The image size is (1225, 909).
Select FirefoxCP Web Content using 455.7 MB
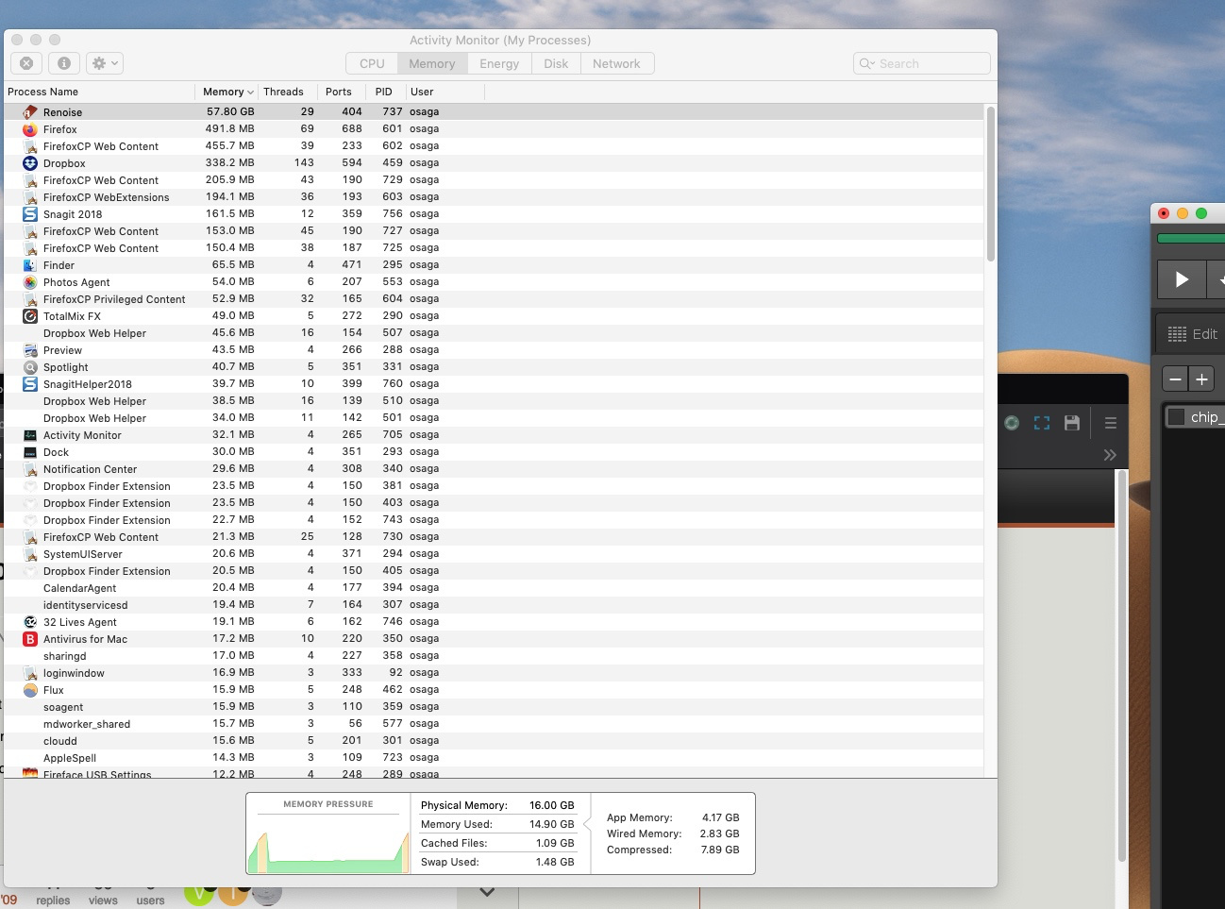click(494, 146)
